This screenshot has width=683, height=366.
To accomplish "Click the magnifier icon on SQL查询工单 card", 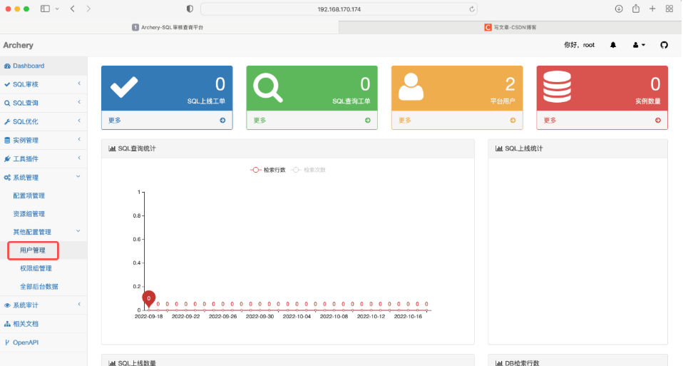I will pyautogui.click(x=268, y=88).
